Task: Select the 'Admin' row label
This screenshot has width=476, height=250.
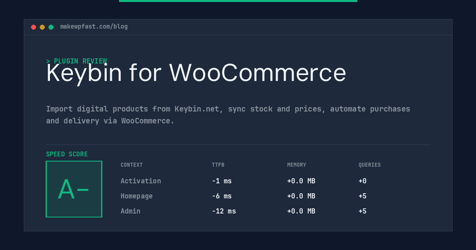Action: [131, 211]
